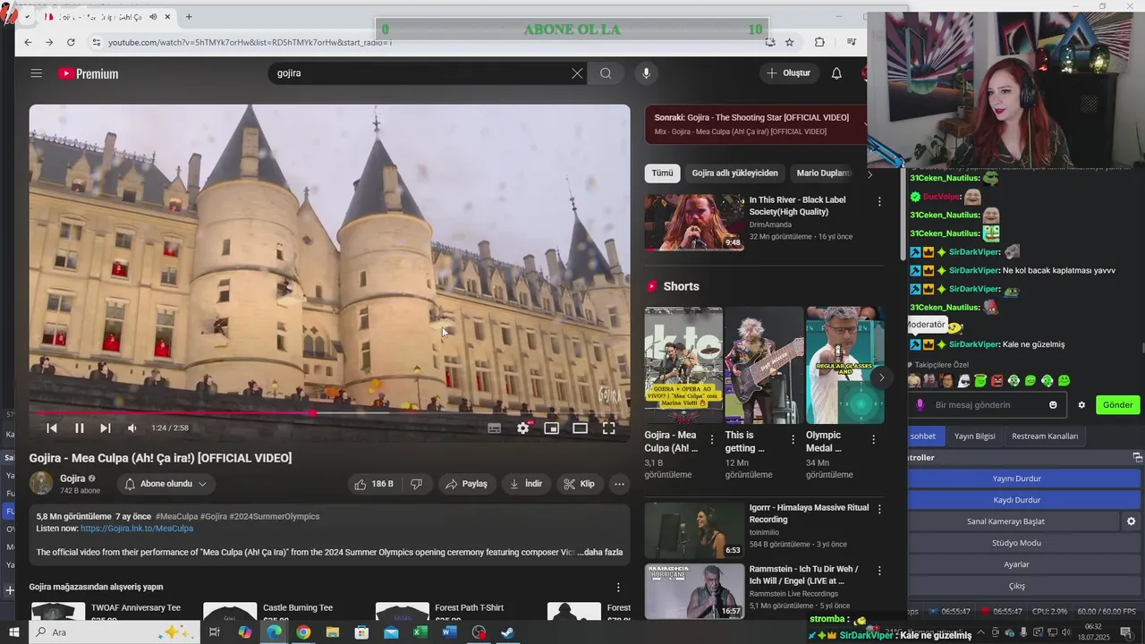
Task: Open virtual camera settings gear in OBS
Action: coord(1131,521)
